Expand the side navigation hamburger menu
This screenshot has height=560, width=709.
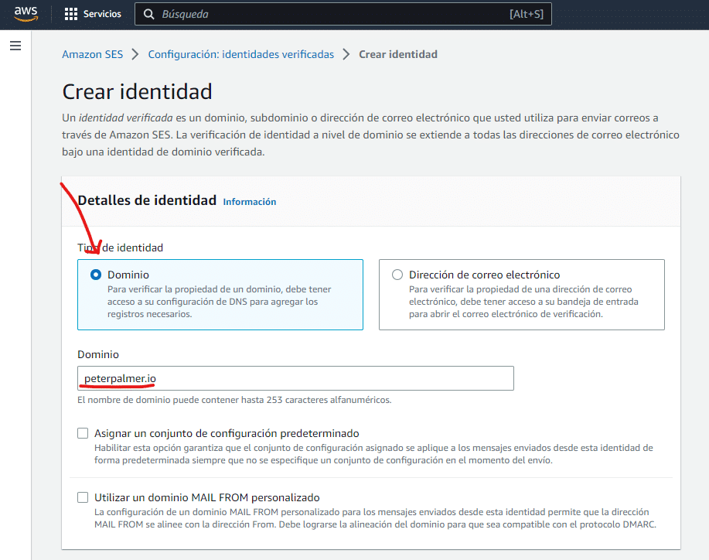[x=15, y=46]
